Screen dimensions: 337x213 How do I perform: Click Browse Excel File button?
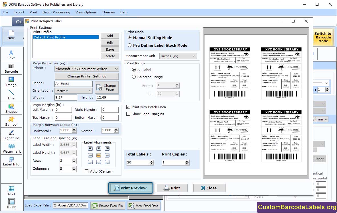(x=108, y=206)
